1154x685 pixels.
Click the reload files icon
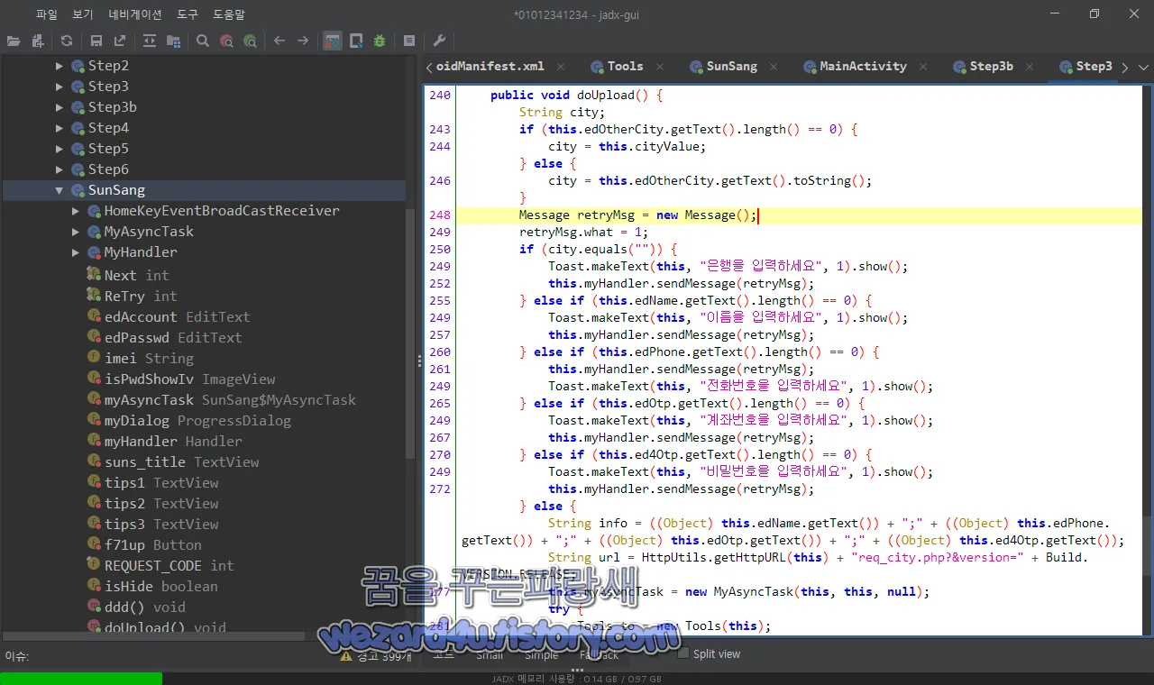click(67, 41)
